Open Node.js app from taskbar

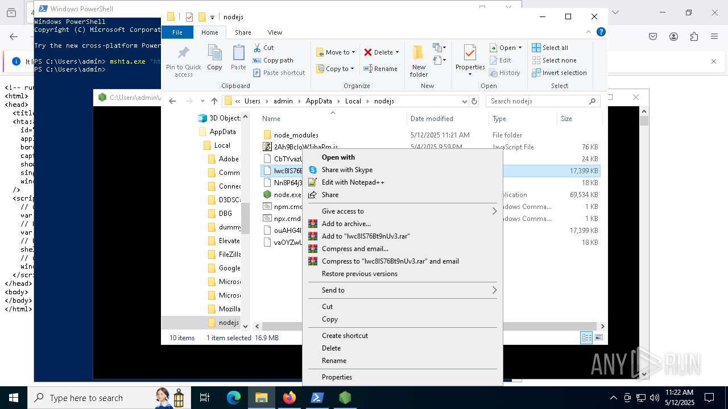345,398
